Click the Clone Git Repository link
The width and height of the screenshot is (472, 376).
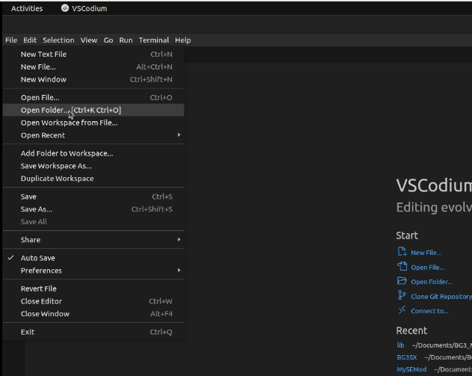coord(441,297)
